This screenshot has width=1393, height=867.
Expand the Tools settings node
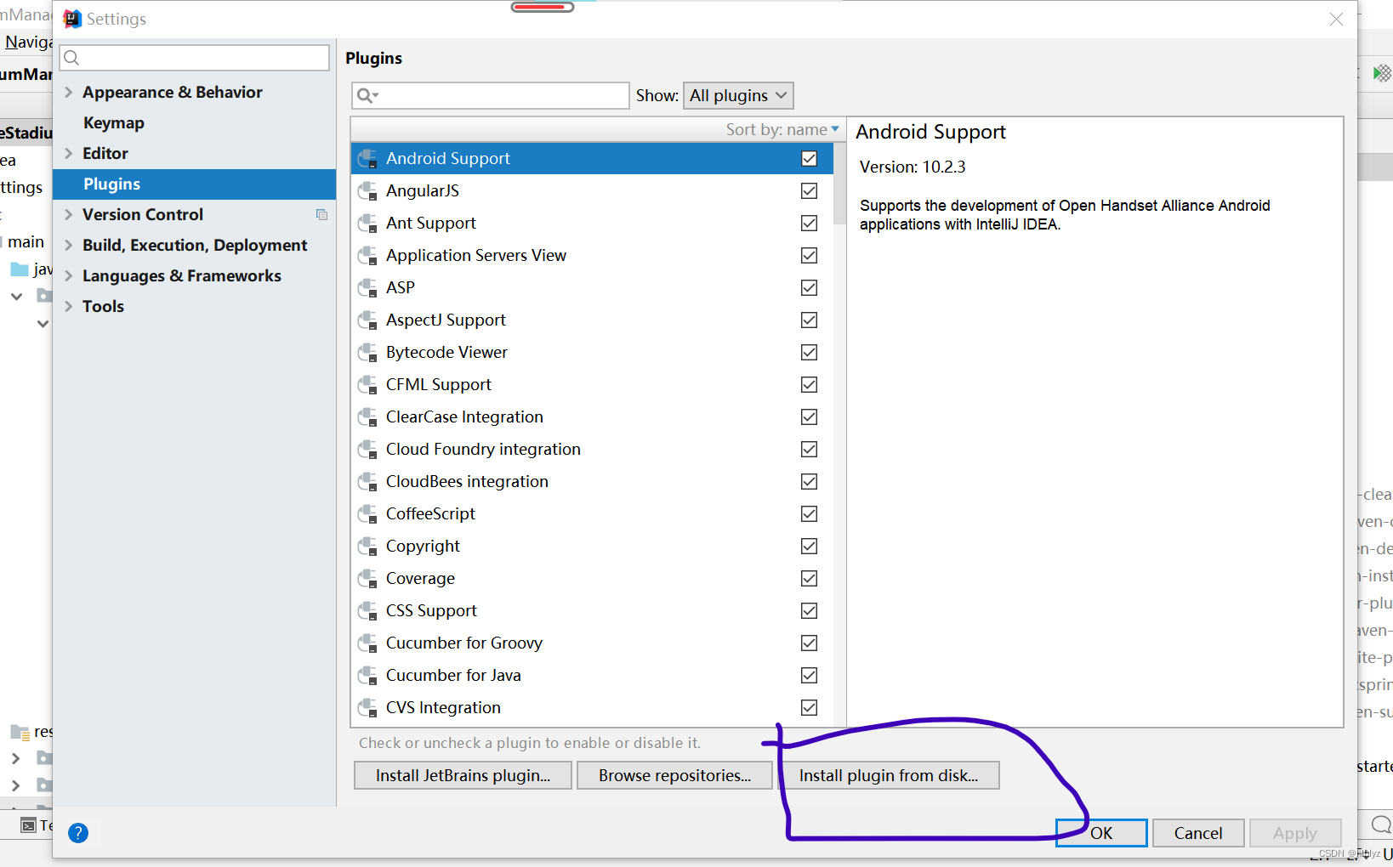[69, 306]
